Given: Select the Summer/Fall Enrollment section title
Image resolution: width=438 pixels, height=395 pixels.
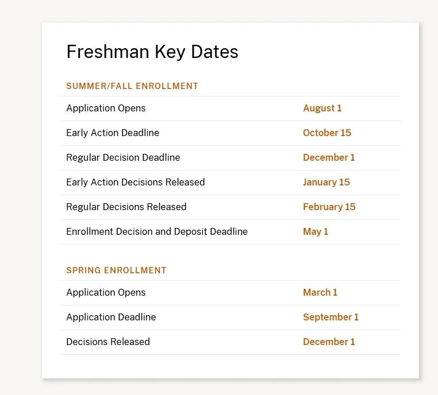Looking at the screenshot, I should pos(132,86).
